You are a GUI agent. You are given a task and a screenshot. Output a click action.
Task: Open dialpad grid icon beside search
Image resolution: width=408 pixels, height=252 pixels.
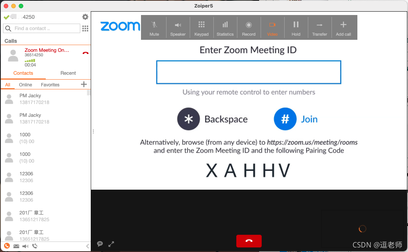(x=85, y=29)
